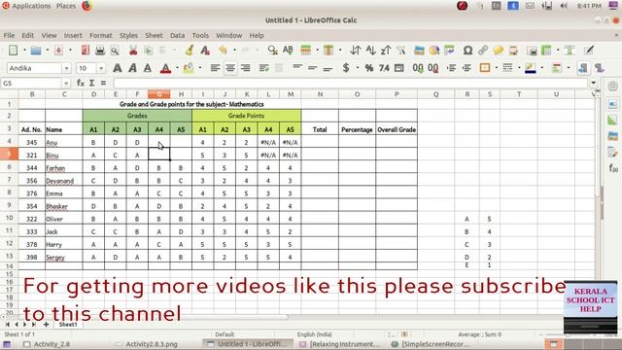Click the add sheet plus button
Viewport: 622px width, 350px height.
coord(46,325)
